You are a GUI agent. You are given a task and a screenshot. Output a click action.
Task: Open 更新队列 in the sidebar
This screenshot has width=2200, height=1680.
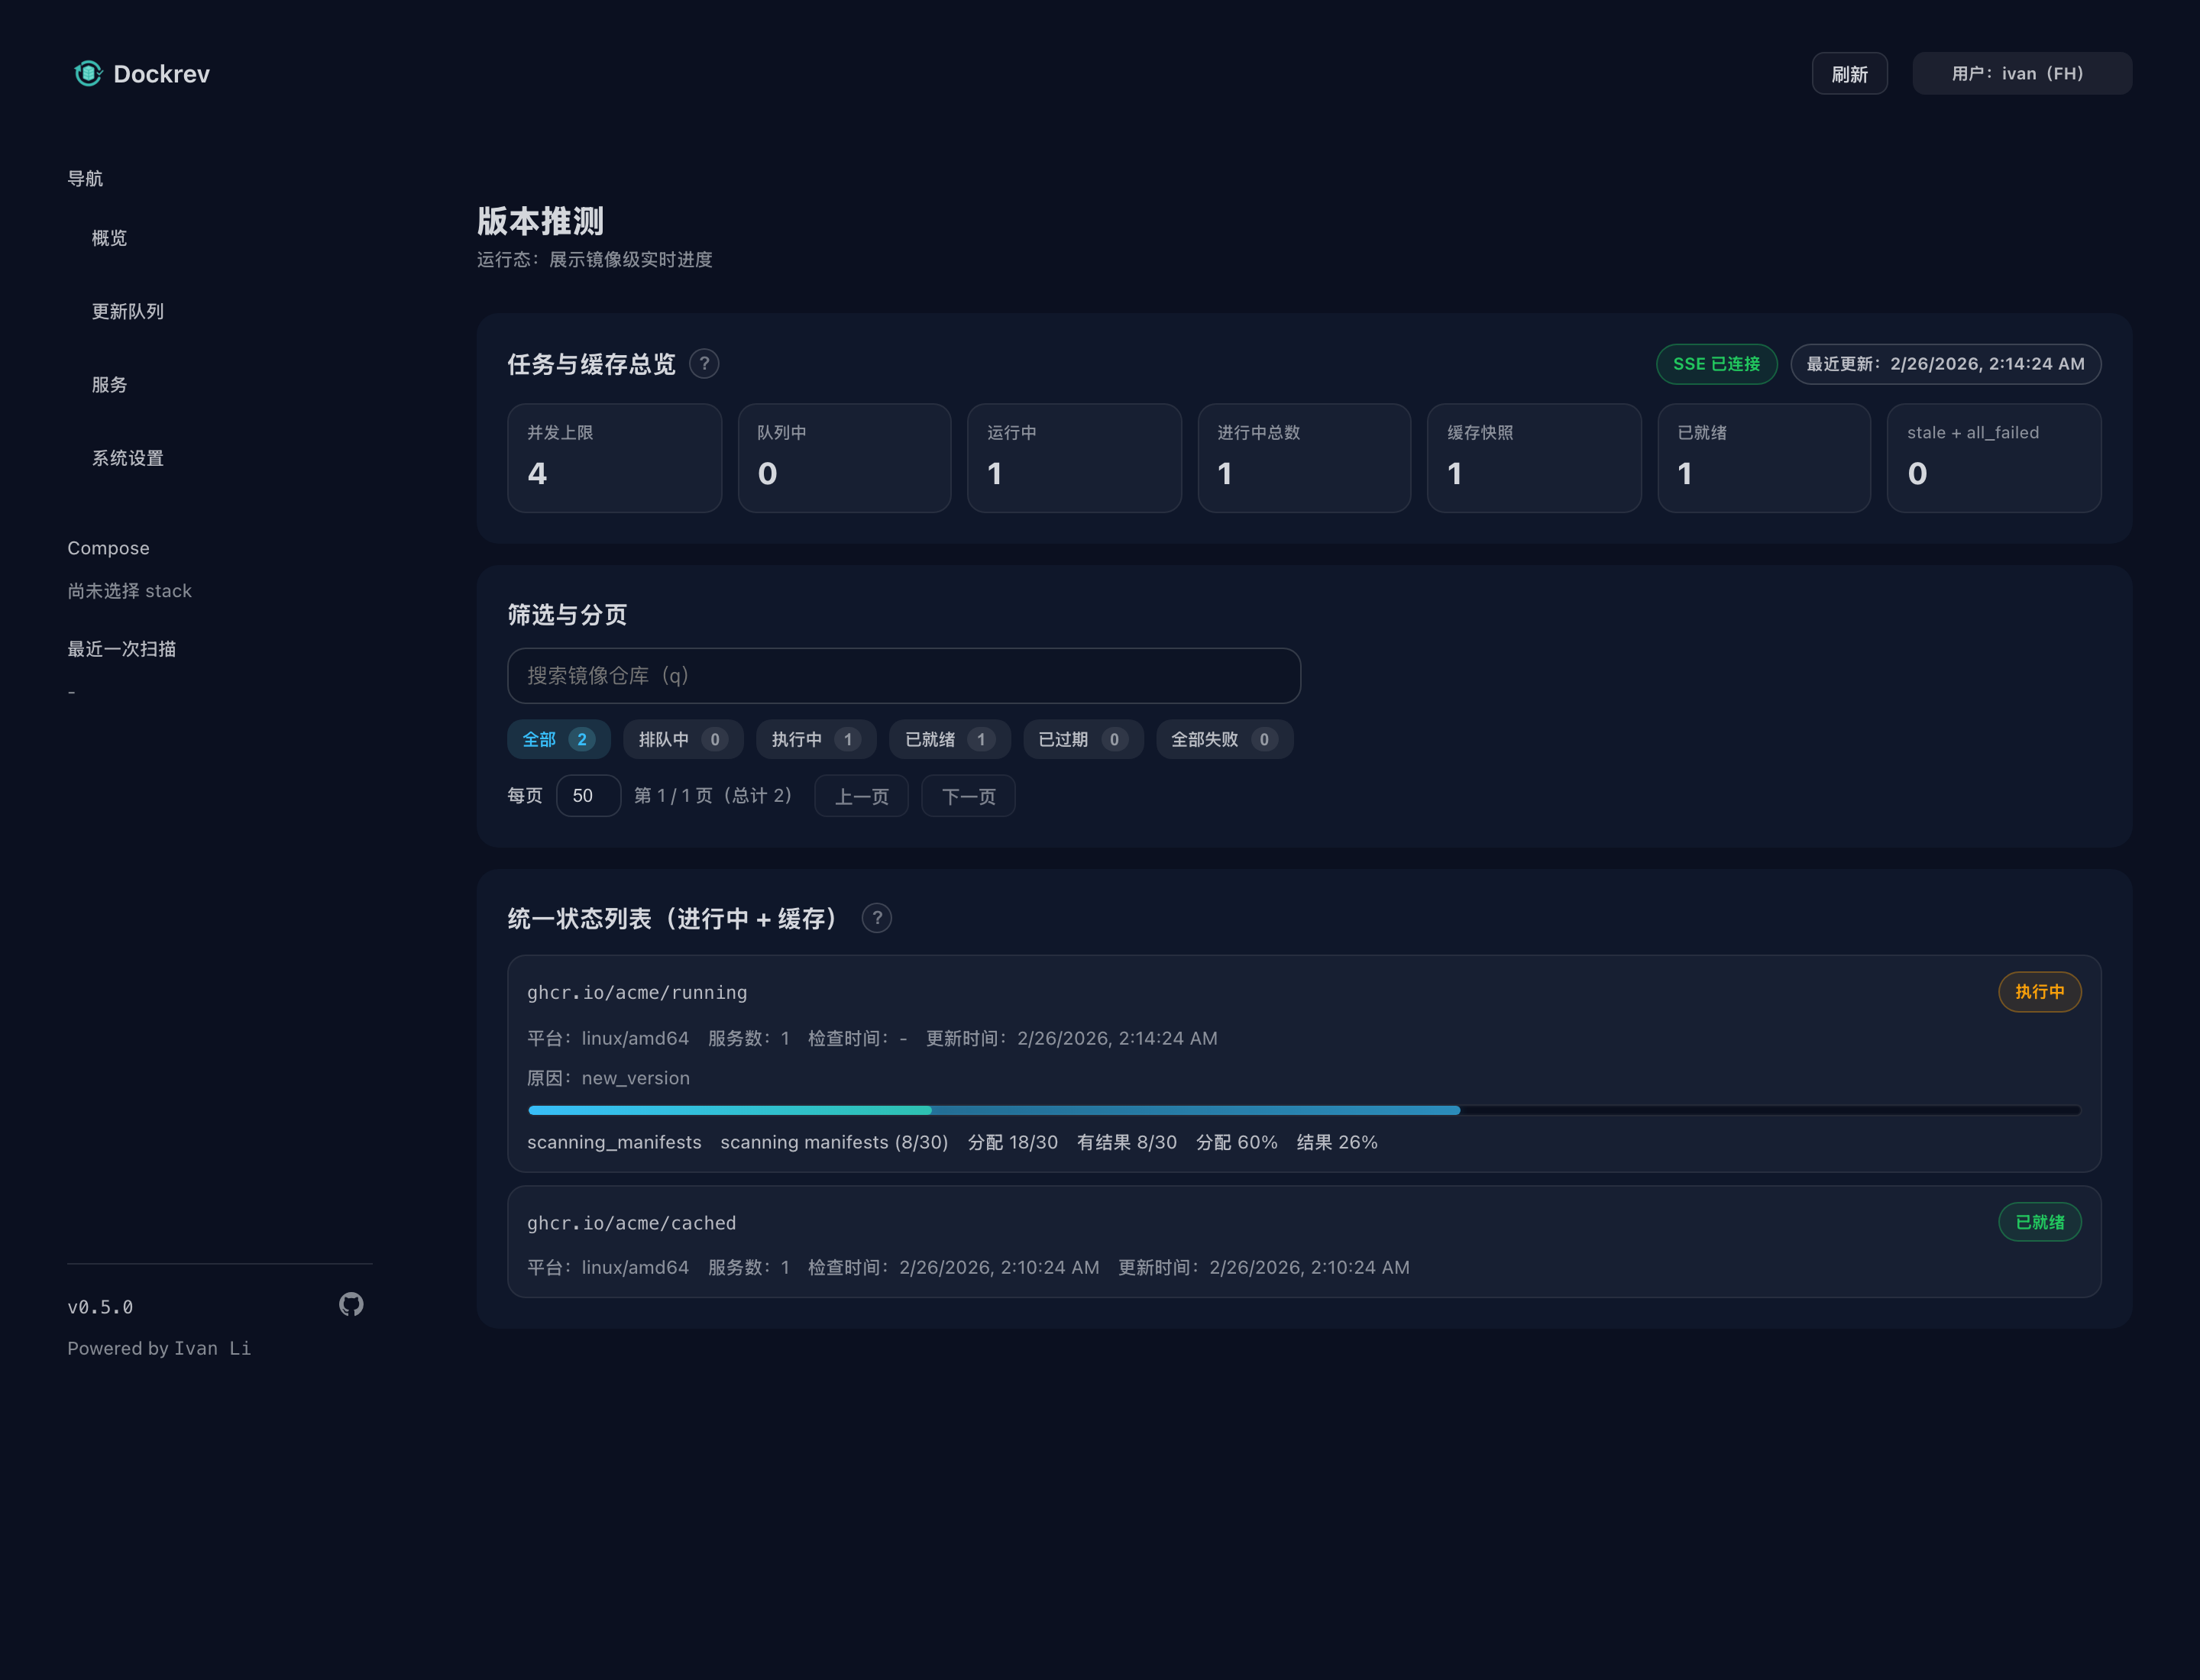pyautogui.click(x=128, y=311)
